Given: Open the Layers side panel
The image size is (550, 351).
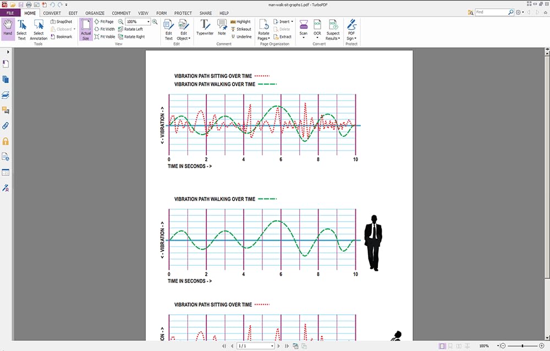Looking at the screenshot, I should coord(6,95).
